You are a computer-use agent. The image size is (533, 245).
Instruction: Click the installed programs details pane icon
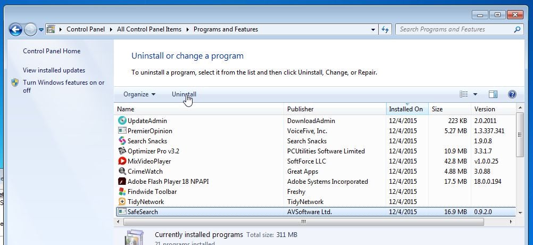134,238
